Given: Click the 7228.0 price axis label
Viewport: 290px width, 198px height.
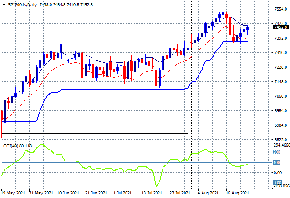Looking at the screenshot, I should [x=281, y=67].
